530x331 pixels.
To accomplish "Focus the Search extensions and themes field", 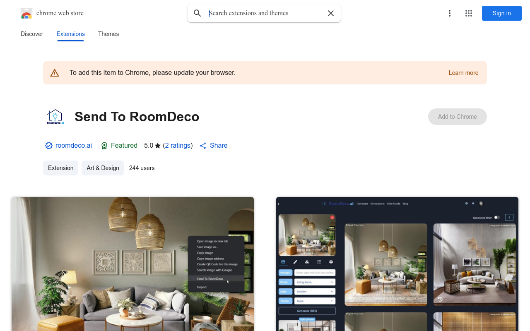I will (x=264, y=13).
